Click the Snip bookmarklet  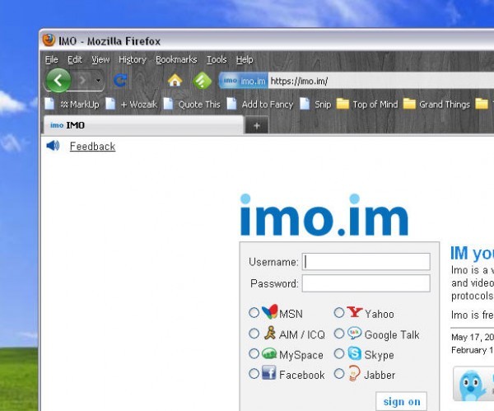point(315,105)
